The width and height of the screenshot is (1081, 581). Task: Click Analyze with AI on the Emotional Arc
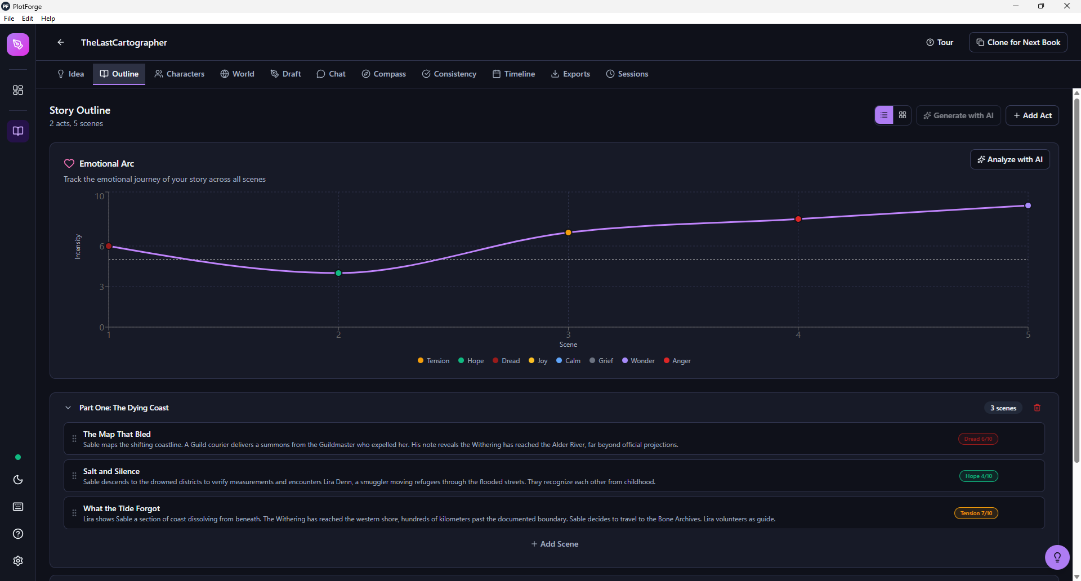(x=1009, y=159)
